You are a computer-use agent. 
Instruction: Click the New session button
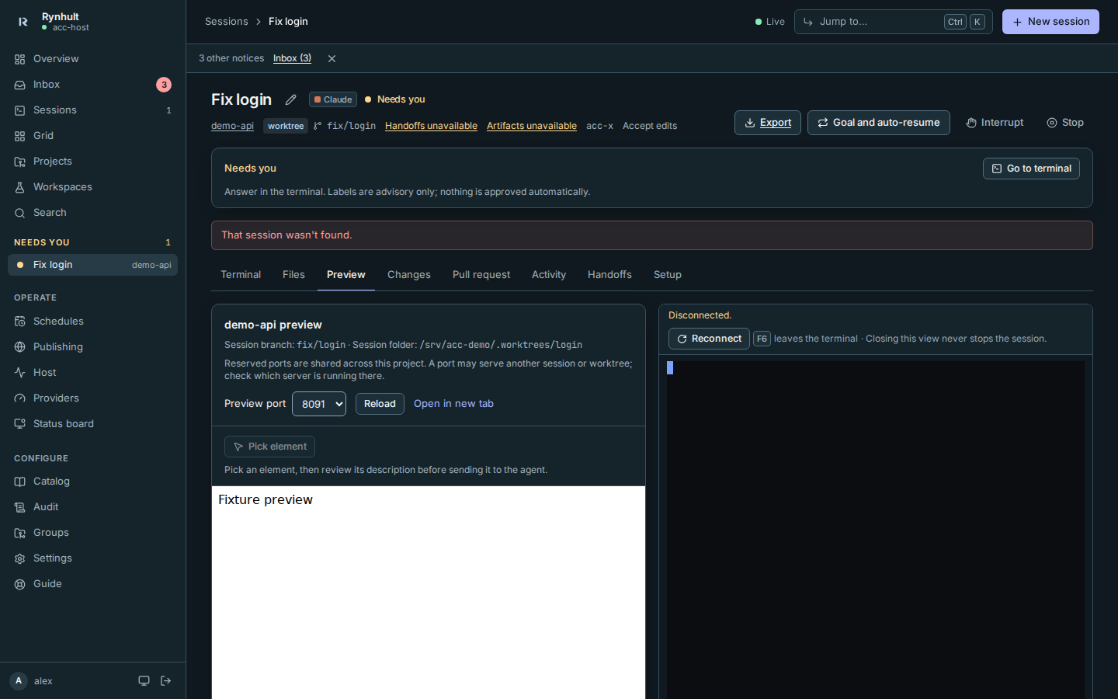1050,22
